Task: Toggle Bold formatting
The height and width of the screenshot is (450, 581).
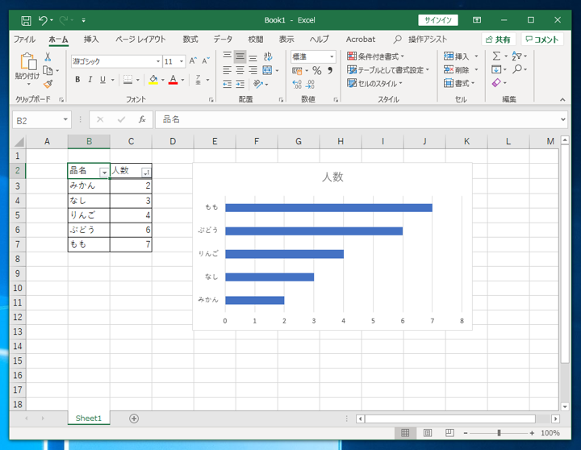Action: (77, 80)
